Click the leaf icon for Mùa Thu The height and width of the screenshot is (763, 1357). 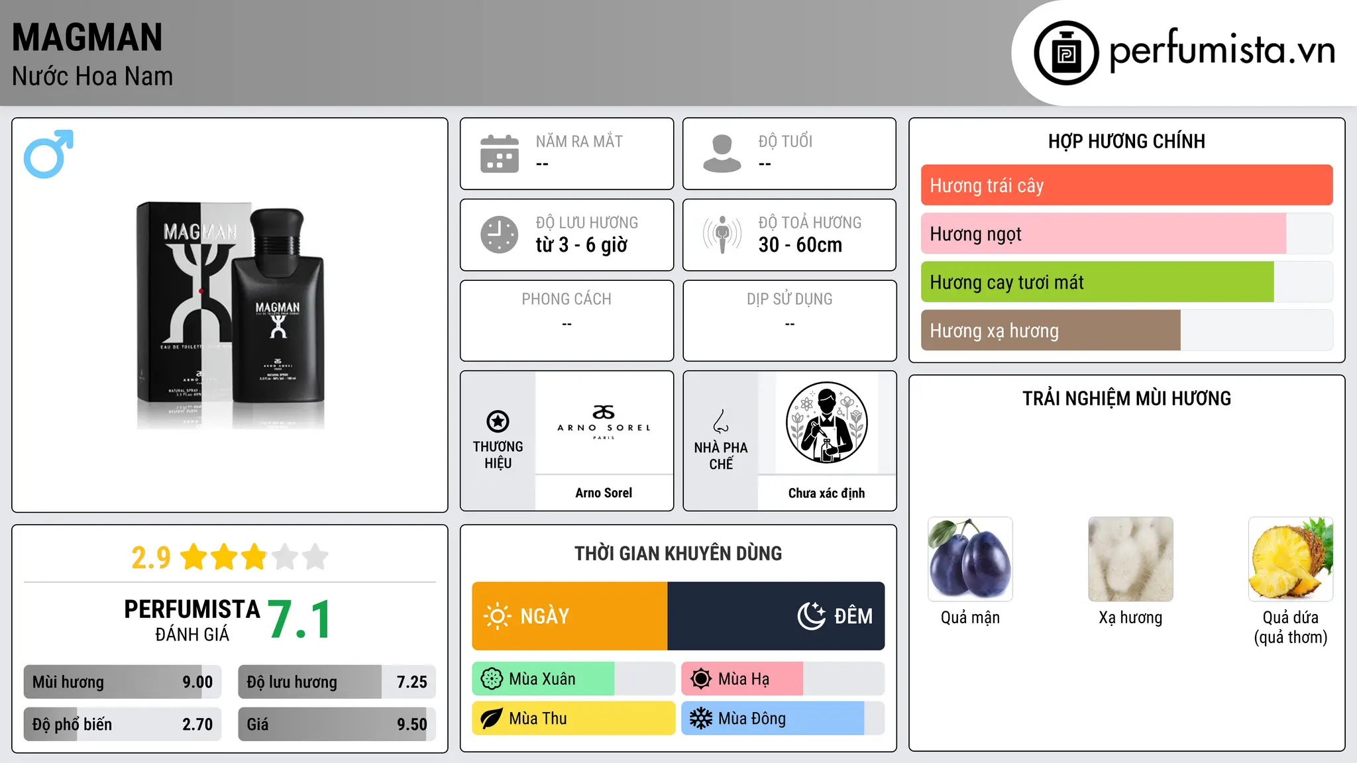pyautogui.click(x=492, y=719)
